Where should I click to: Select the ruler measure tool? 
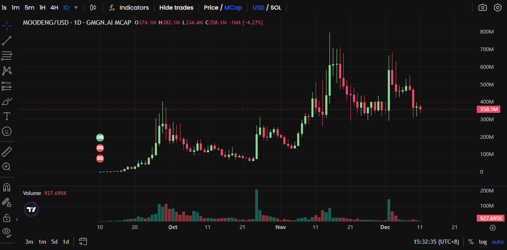[7, 151]
